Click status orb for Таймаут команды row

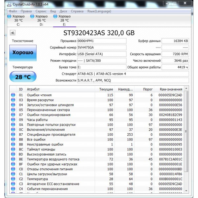[x=13, y=149]
